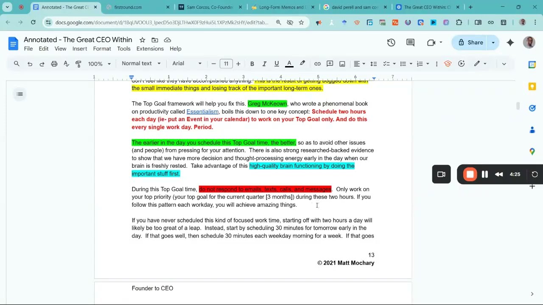Open Google Tasks side panel icon

click(532, 108)
